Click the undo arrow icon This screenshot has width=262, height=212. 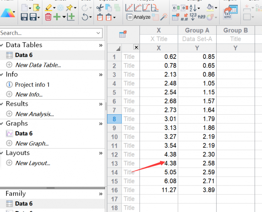[x=85, y=17]
